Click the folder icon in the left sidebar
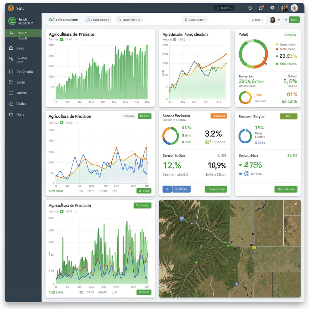 tap(11, 82)
